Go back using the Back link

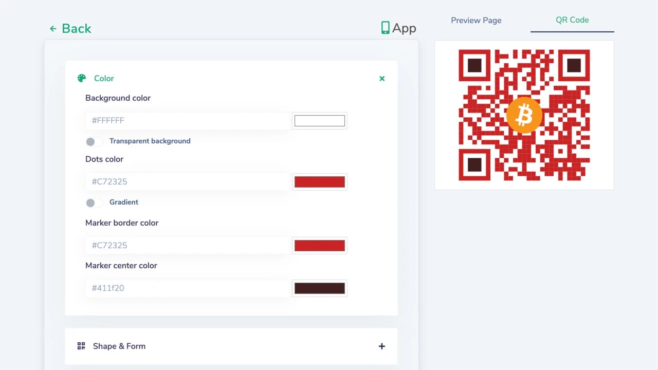point(76,29)
